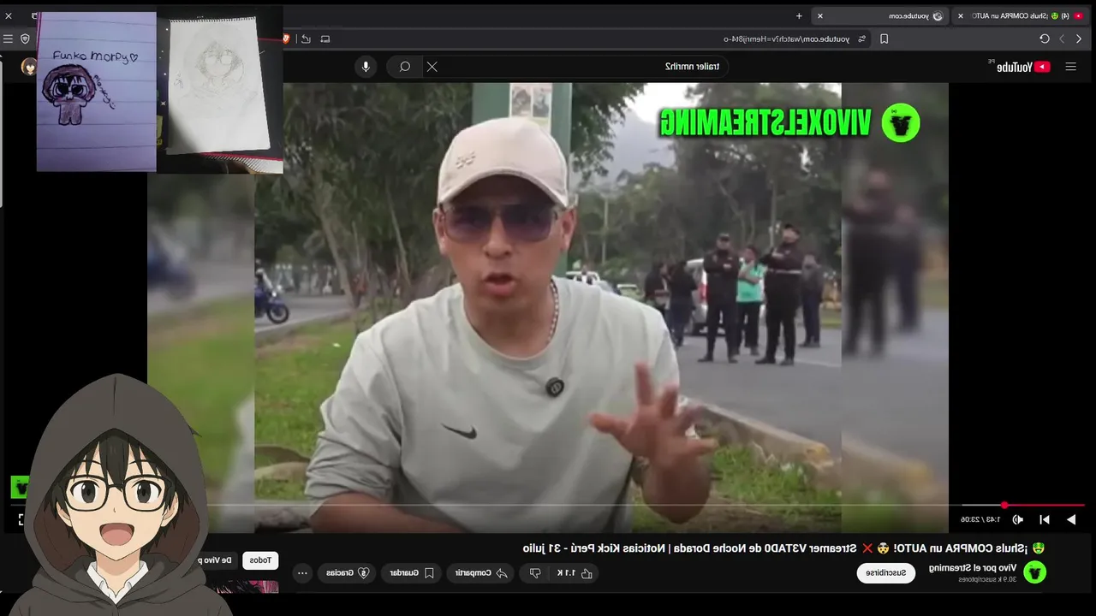This screenshot has width=1096, height=616.
Task: Open more actions three-dot menu
Action: (x=301, y=572)
